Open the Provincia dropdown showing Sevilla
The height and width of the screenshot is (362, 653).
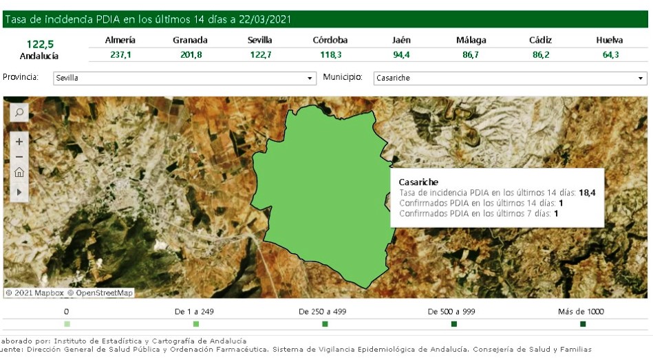pyautogui.click(x=184, y=78)
